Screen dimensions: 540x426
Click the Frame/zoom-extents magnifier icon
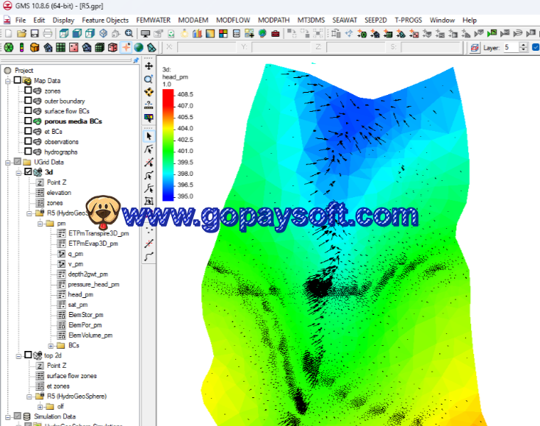point(129,33)
